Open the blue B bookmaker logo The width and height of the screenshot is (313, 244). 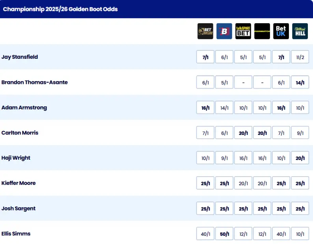pos(224,31)
